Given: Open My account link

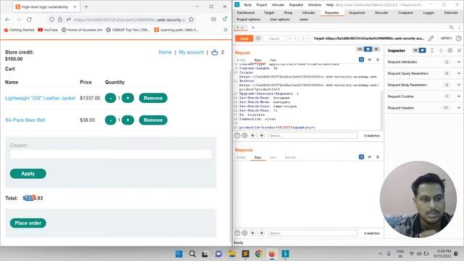Looking at the screenshot, I should tap(191, 52).
